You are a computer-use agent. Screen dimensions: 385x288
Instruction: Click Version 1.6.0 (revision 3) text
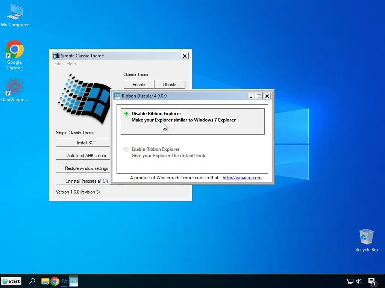pyautogui.click(x=78, y=192)
